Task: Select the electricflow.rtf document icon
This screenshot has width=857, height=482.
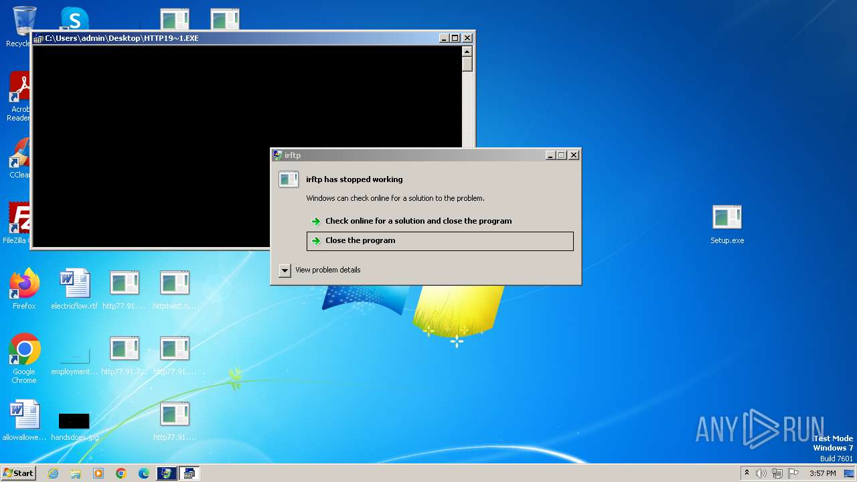Action: (74, 289)
